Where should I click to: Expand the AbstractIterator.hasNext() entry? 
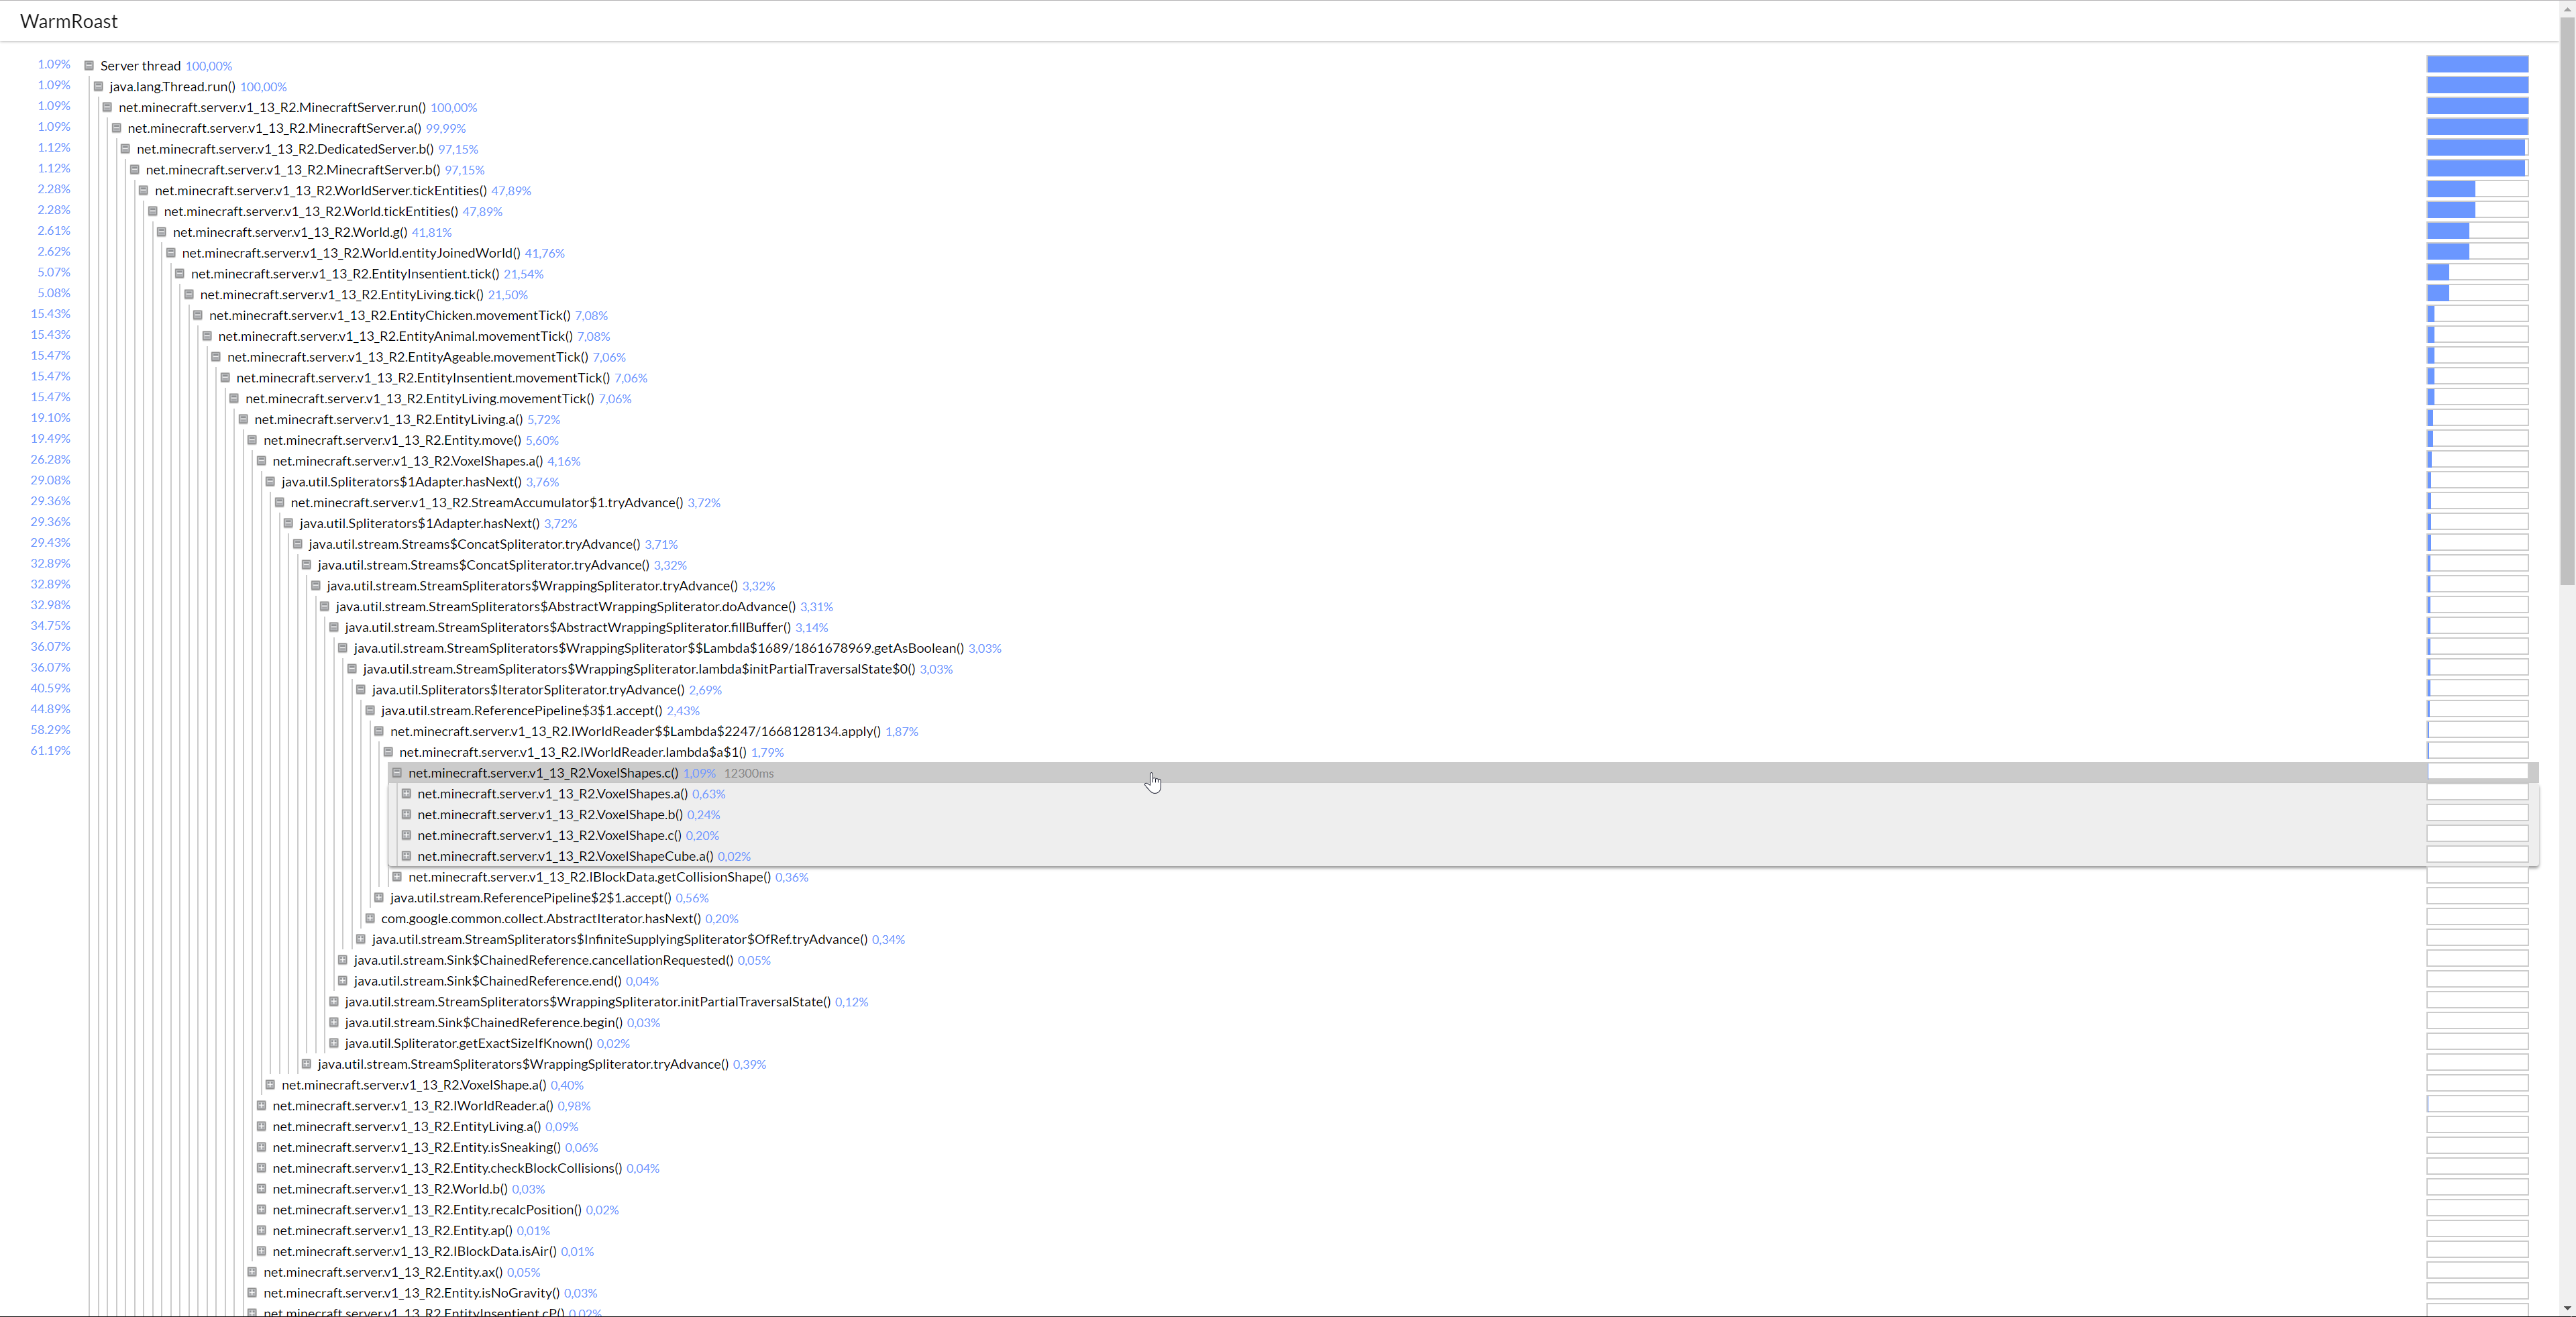(370, 918)
